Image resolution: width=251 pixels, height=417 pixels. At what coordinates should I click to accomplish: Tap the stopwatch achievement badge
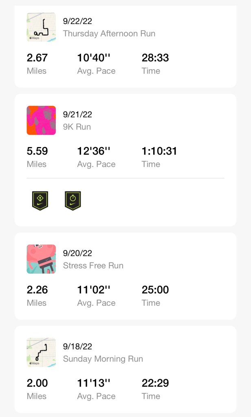73,200
